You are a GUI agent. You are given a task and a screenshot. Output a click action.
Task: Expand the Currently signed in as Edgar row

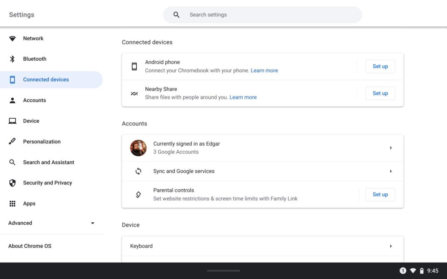pyautogui.click(x=391, y=148)
